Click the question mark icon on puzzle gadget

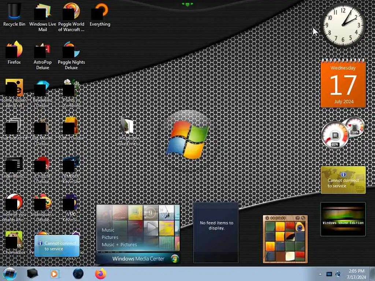click(298, 218)
